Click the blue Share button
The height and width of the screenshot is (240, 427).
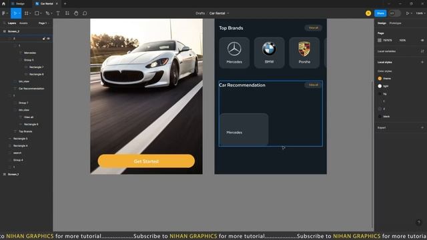point(380,13)
